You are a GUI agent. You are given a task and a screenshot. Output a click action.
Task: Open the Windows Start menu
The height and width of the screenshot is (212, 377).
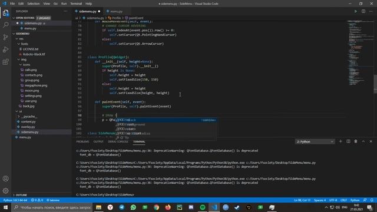5,207
